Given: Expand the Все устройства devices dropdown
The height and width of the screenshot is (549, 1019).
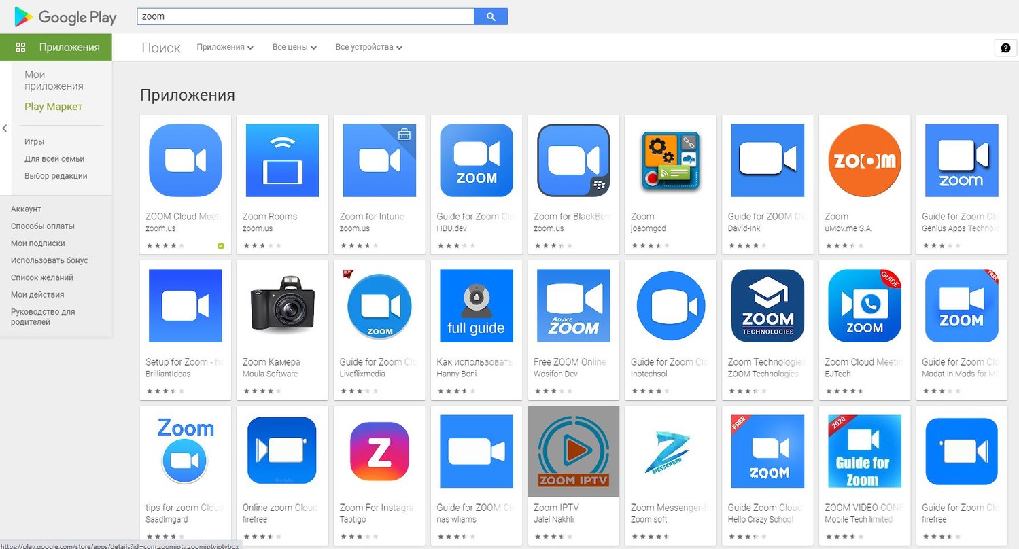Looking at the screenshot, I should 368,47.
